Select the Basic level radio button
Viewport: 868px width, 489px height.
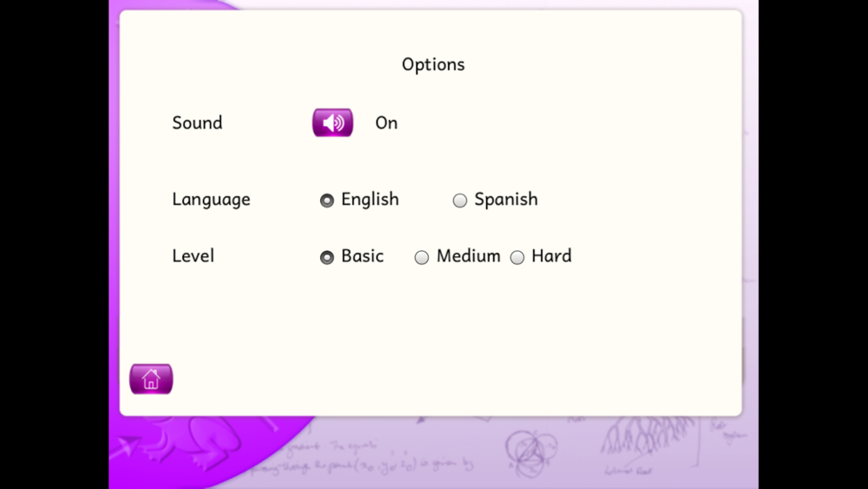click(327, 257)
